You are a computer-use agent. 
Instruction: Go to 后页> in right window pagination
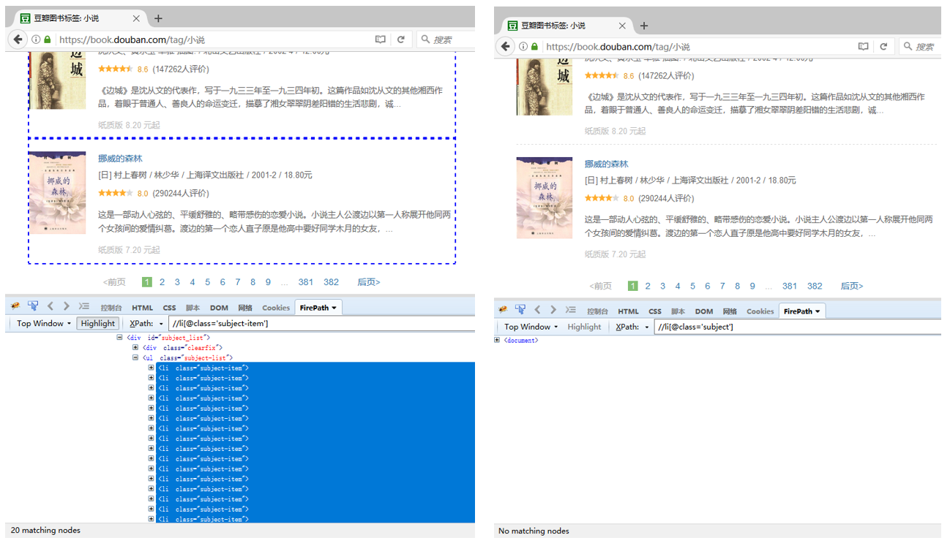click(852, 286)
